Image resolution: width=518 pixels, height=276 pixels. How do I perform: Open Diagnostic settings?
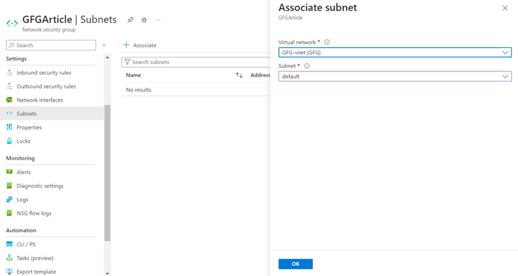pyautogui.click(x=40, y=186)
